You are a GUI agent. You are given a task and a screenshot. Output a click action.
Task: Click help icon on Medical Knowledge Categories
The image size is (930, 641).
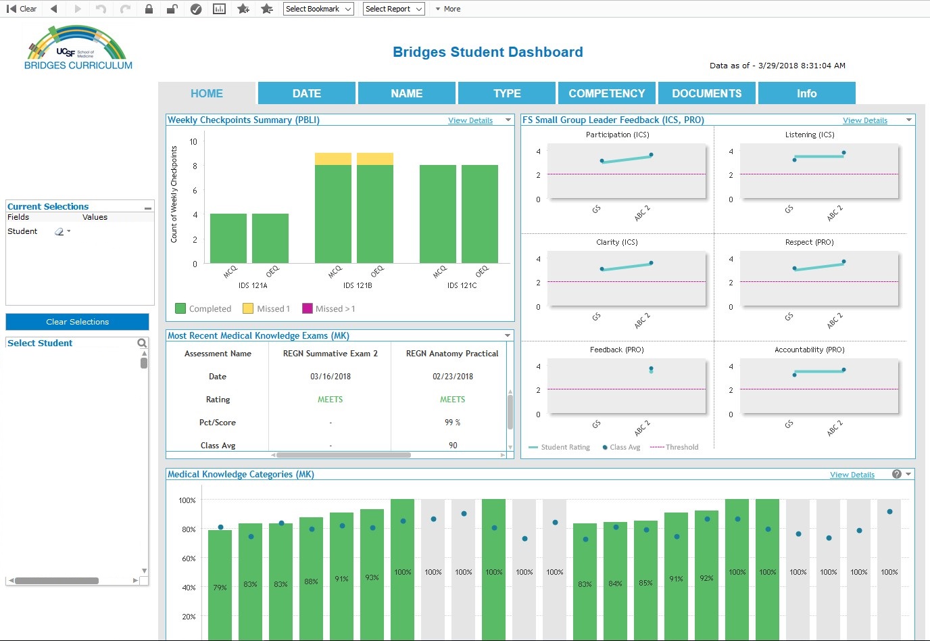pos(896,475)
